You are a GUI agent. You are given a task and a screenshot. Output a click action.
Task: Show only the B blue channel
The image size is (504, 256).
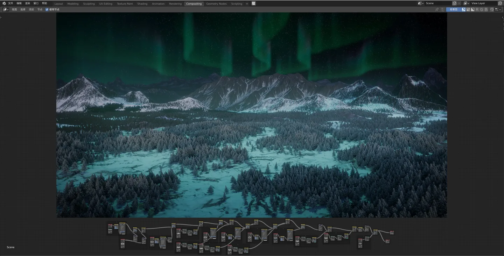[x=486, y=9]
